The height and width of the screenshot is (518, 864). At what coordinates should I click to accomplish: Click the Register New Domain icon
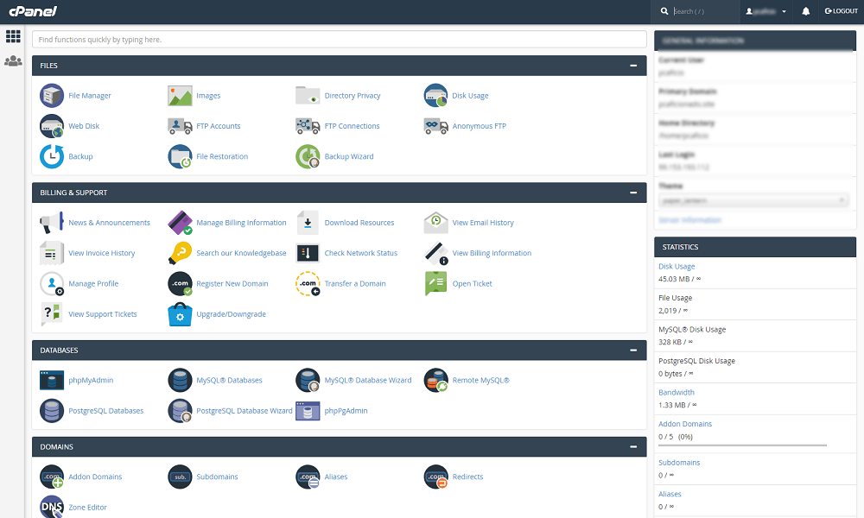(180, 283)
